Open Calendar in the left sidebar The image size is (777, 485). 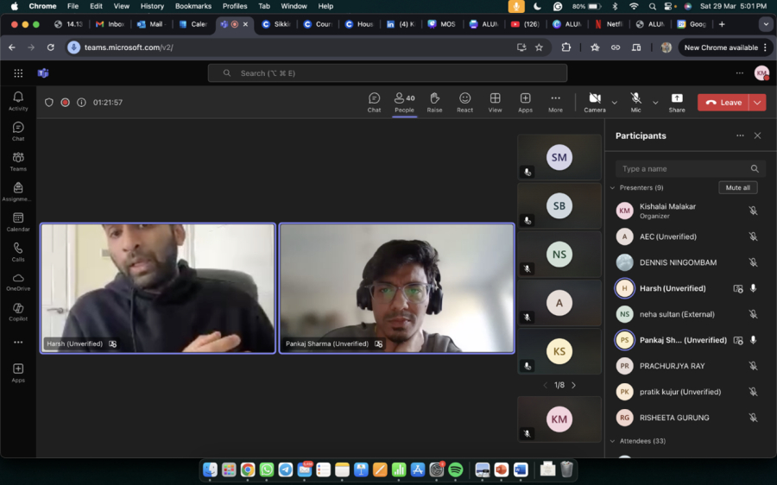(x=18, y=222)
